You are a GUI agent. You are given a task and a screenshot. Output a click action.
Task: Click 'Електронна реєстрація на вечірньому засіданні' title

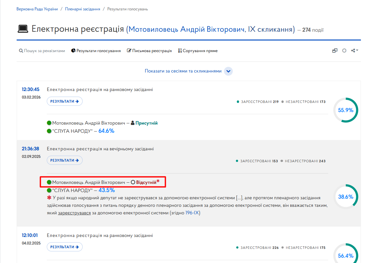click(x=100, y=149)
